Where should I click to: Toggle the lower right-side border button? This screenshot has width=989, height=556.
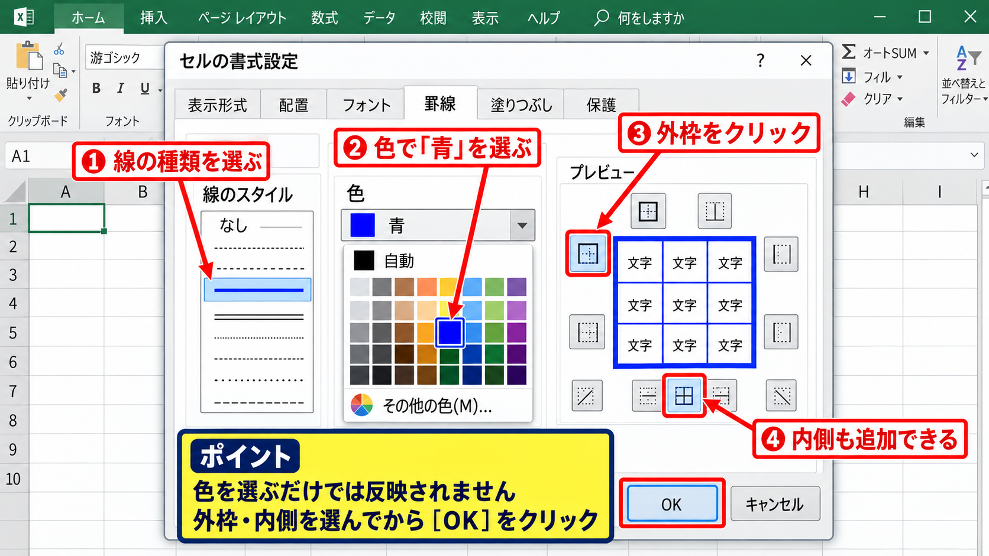click(x=781, y=332)
